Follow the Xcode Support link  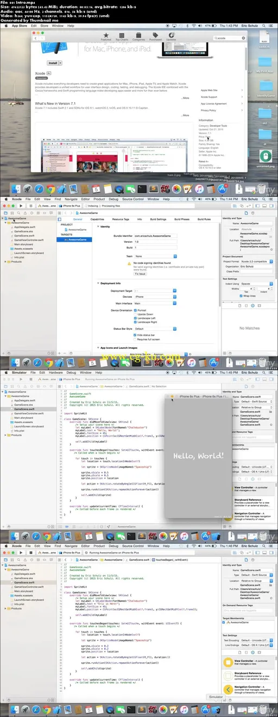[209, 97]
